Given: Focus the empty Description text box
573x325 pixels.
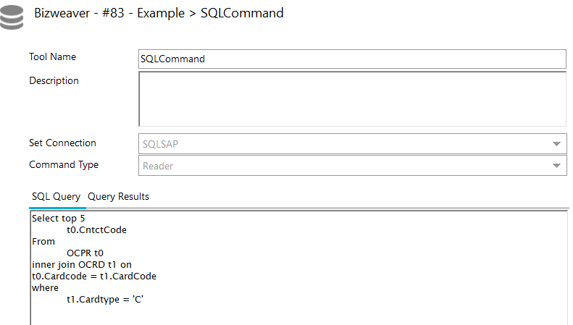Looking at the screenshot, I should 352,99.
